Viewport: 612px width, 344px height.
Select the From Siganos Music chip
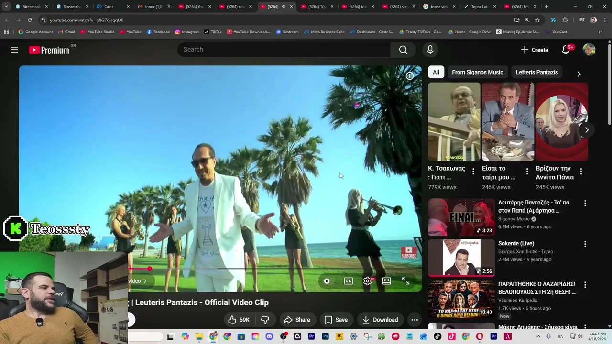coord(477,72)
